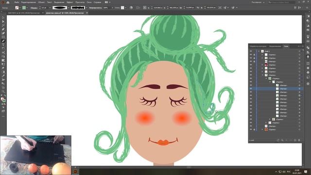Click target circle of Слой 1 layer
This screenshot has height=175, width=311.
(299, 51)
